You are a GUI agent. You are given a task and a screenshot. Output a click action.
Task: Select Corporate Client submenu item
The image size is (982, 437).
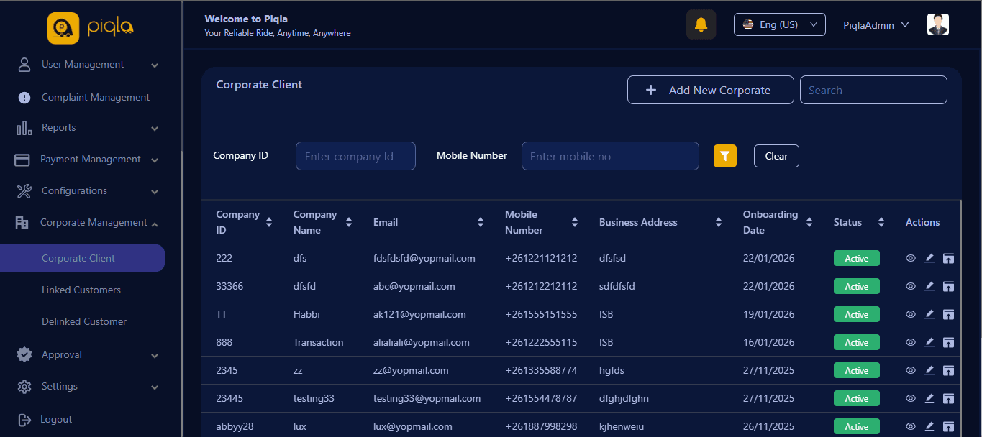click(x=83, y=258)
